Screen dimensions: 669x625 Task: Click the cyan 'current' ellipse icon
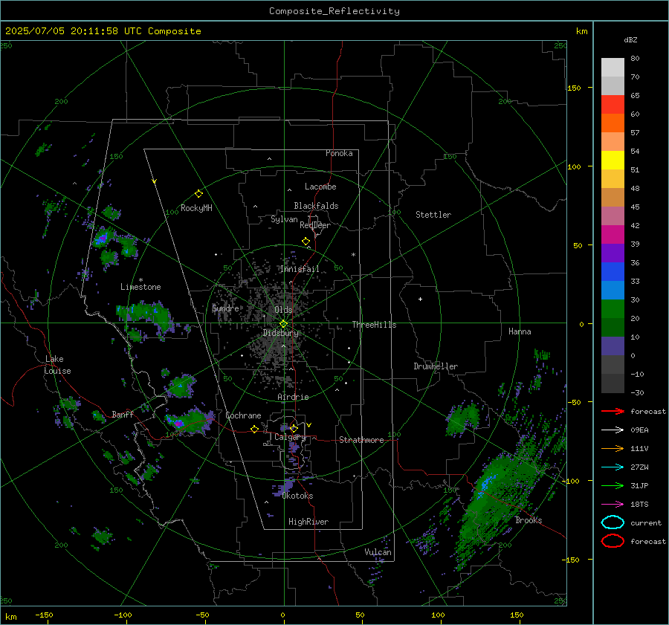pyautogui.click(x=613, y=522)
